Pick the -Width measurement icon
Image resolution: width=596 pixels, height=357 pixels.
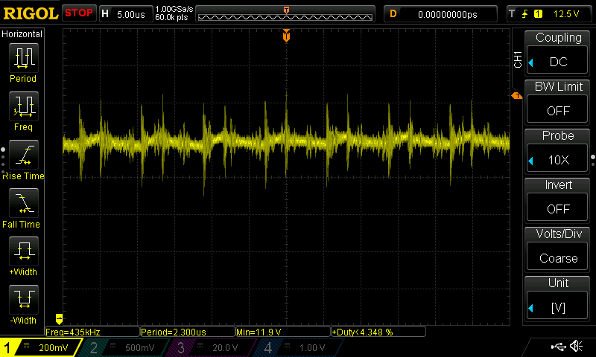(x=22, y=300)
